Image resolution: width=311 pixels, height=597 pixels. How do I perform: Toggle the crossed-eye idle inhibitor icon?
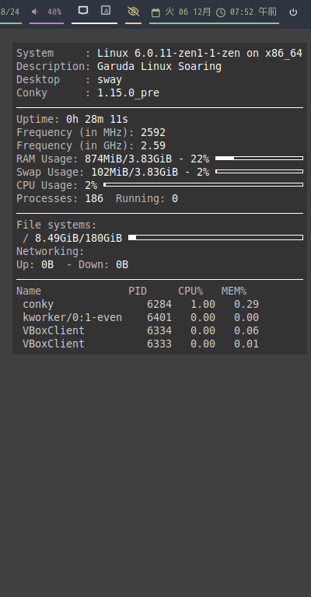[x=133, y=12]
